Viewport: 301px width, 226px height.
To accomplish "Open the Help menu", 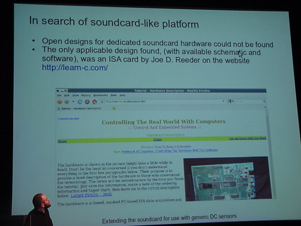I will pos(122,95).
